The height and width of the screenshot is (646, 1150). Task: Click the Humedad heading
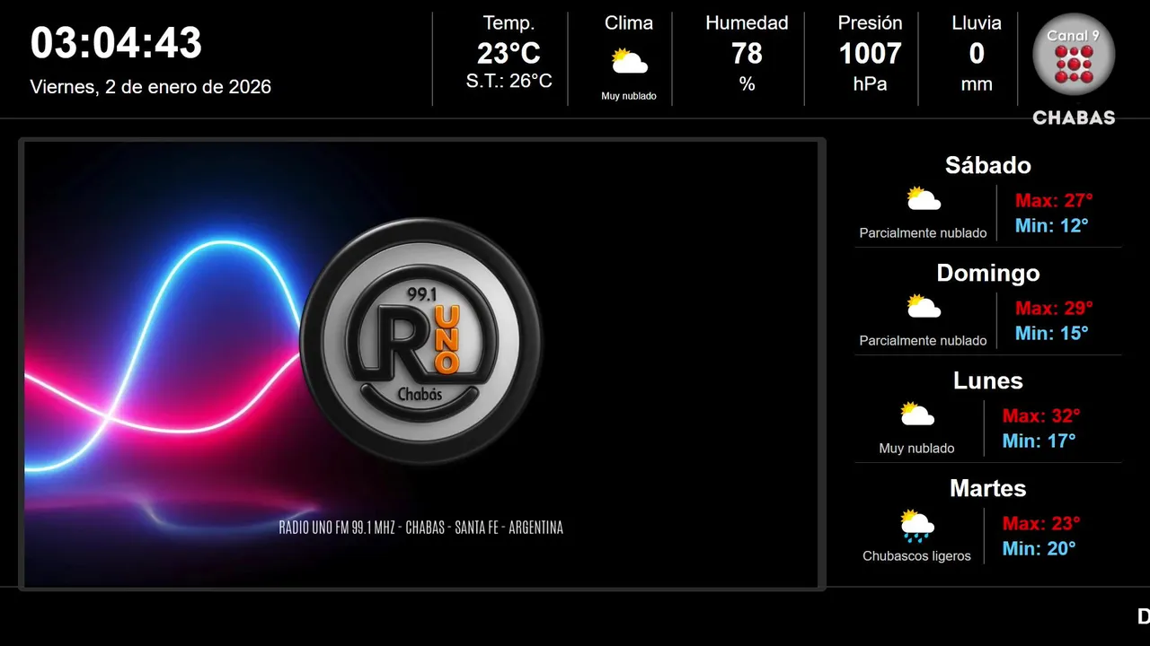click(747, 23)
